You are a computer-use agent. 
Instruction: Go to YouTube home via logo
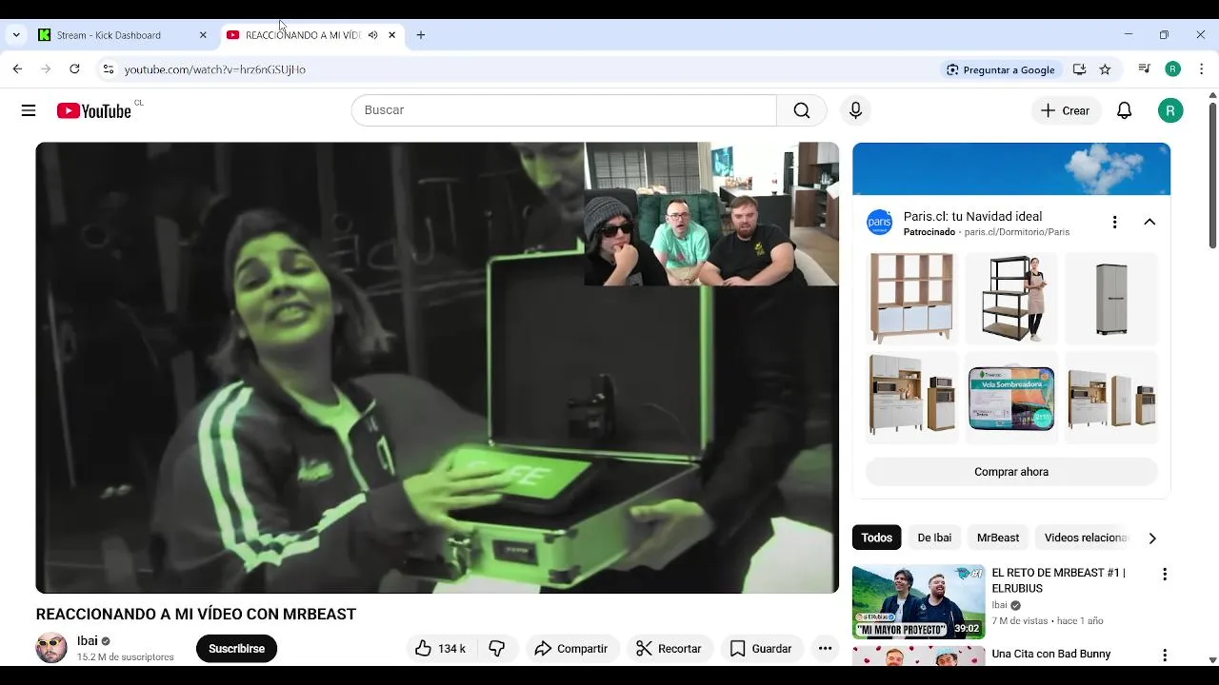[93, 111]
